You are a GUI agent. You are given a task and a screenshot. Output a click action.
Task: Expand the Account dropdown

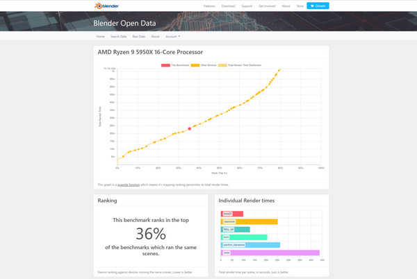(x=172, y=36)
